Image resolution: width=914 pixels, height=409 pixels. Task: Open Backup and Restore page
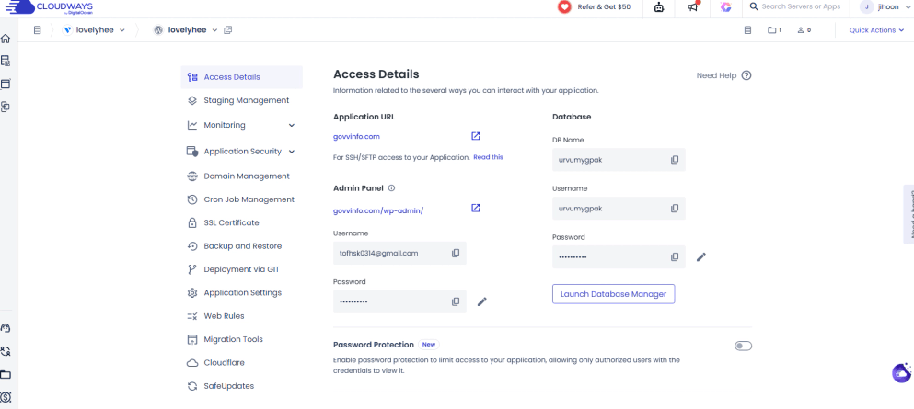pyautogui.click(x=242, y=246)
